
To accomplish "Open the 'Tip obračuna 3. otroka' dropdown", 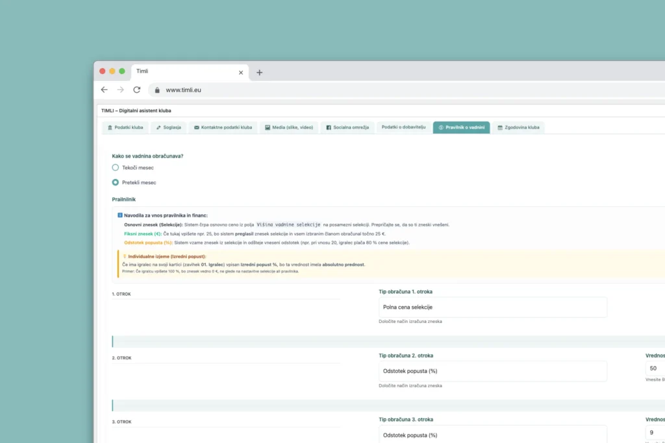I will (493, 435).
